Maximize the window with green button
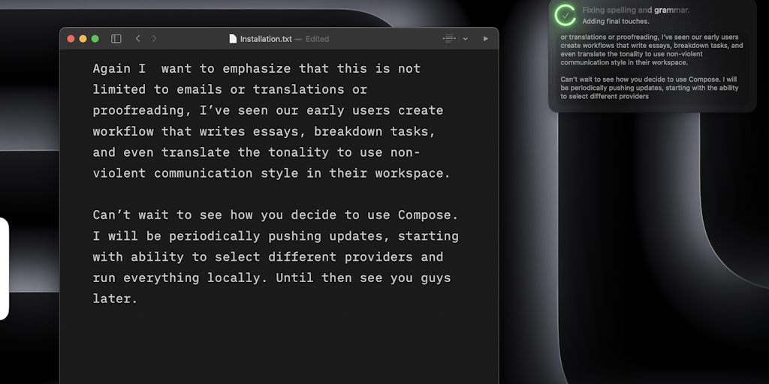 95,39
